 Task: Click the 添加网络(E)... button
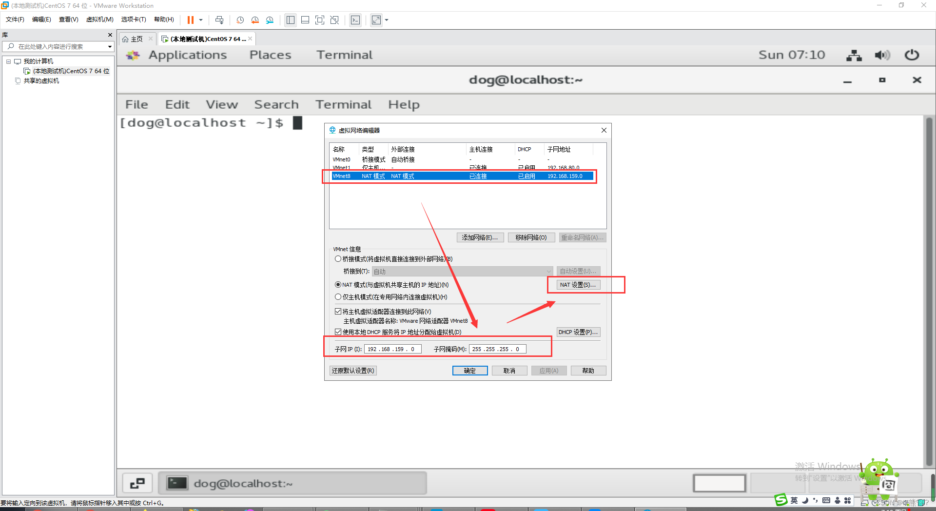(x=480, y=237)
